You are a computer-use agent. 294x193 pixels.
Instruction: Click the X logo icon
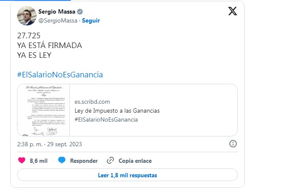click(232, 11)
